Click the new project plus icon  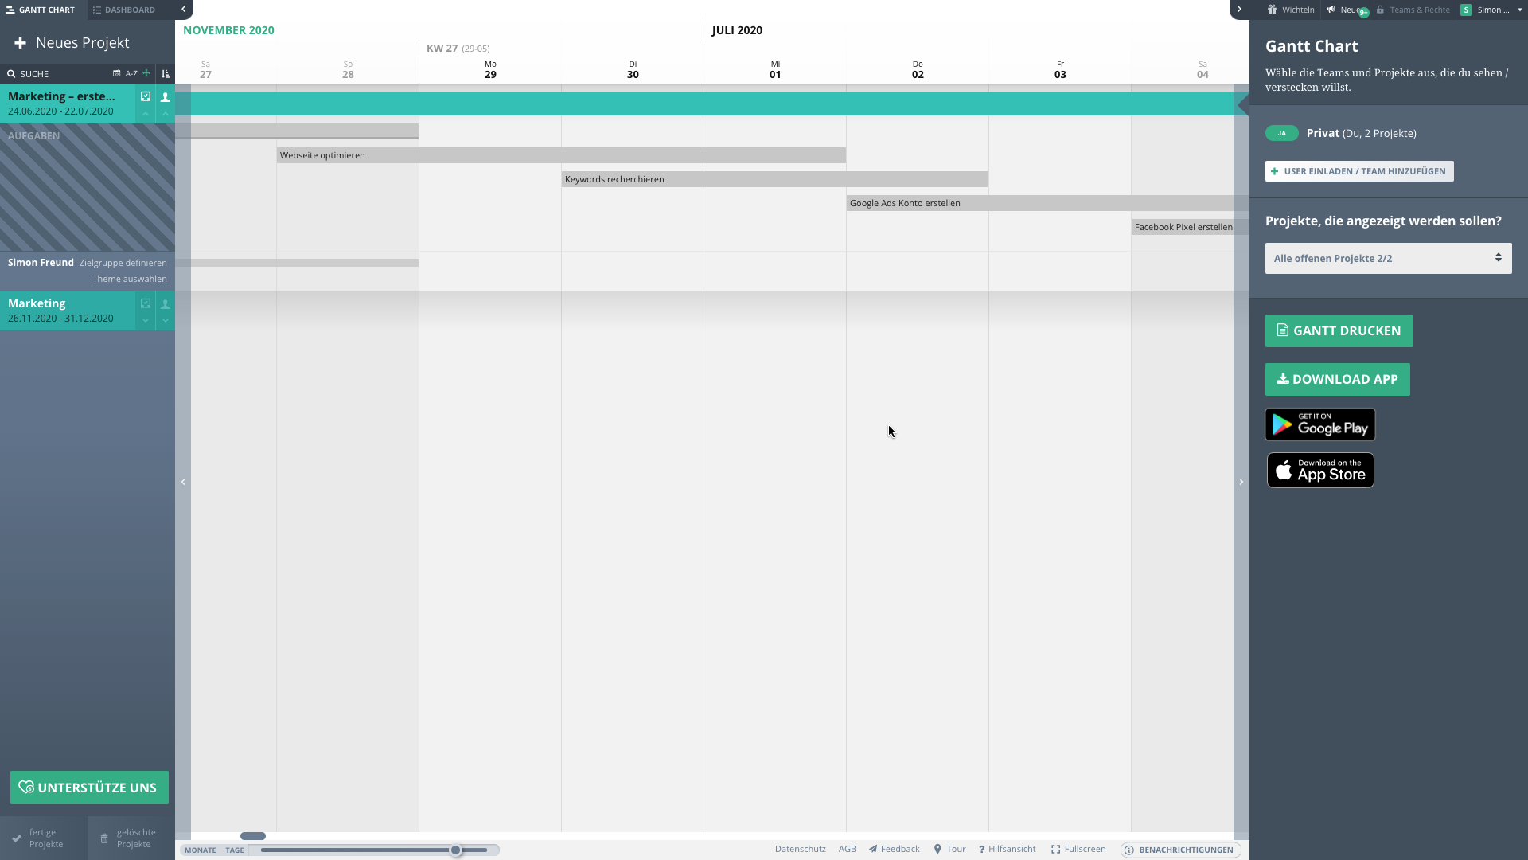(x=20, y=42)
